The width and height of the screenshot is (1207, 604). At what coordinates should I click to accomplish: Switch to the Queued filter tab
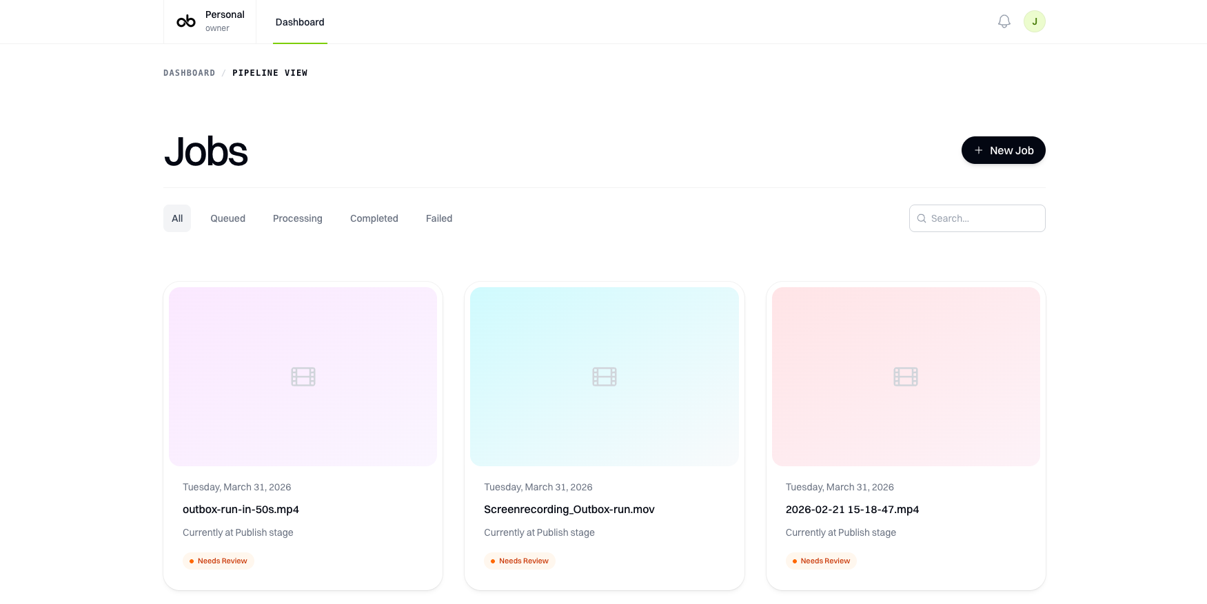[x=227, y=218]
